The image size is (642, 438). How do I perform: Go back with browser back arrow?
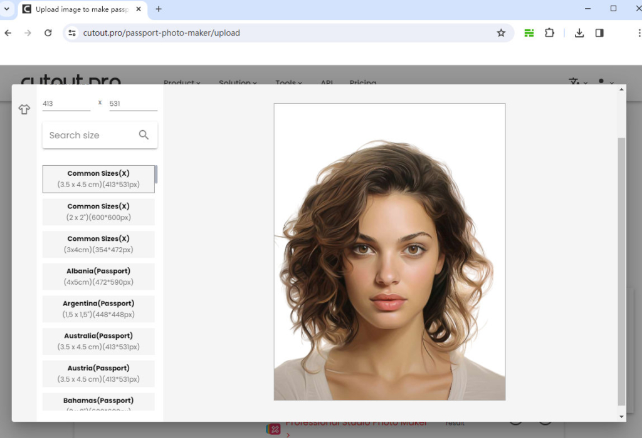coord(8,33)
